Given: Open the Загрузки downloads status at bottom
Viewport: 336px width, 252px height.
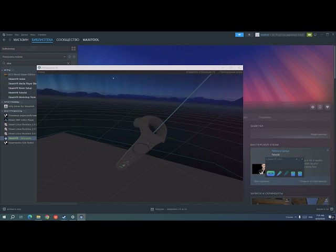Looking at the screenshot, I should pyautogui.click(x=169, y=209).
